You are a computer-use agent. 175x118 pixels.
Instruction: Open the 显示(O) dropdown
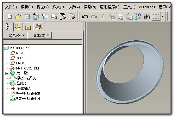coord(15,35)
